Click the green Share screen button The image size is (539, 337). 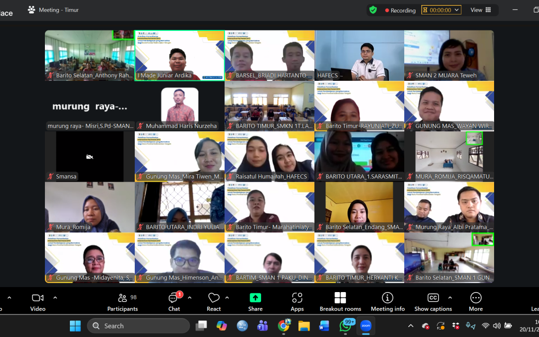256,302
